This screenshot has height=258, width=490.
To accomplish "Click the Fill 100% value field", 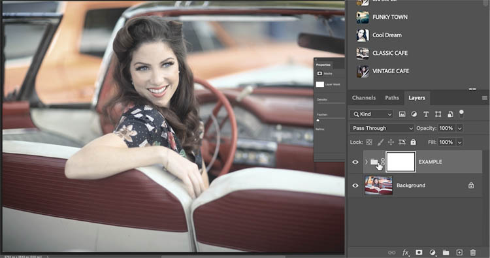I will tap(447, 142).
